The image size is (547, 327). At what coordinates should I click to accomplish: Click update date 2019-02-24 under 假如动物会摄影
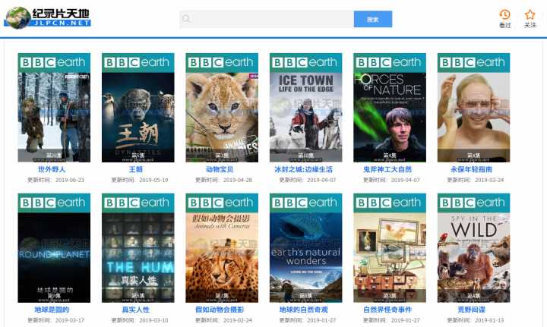click(x=238, y=320)
